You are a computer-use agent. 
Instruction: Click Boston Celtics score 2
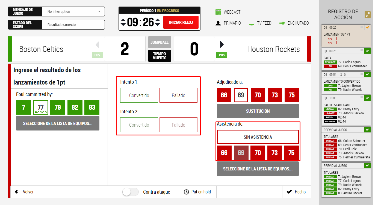(125, 49)
